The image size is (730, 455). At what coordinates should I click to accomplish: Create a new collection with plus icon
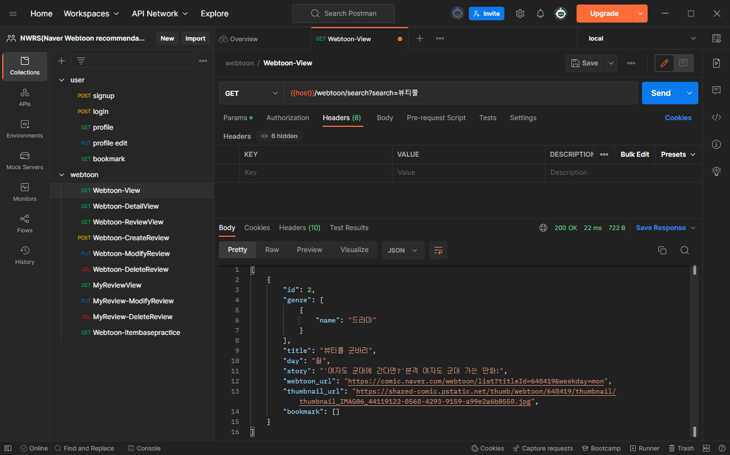[x=61, y=61]
